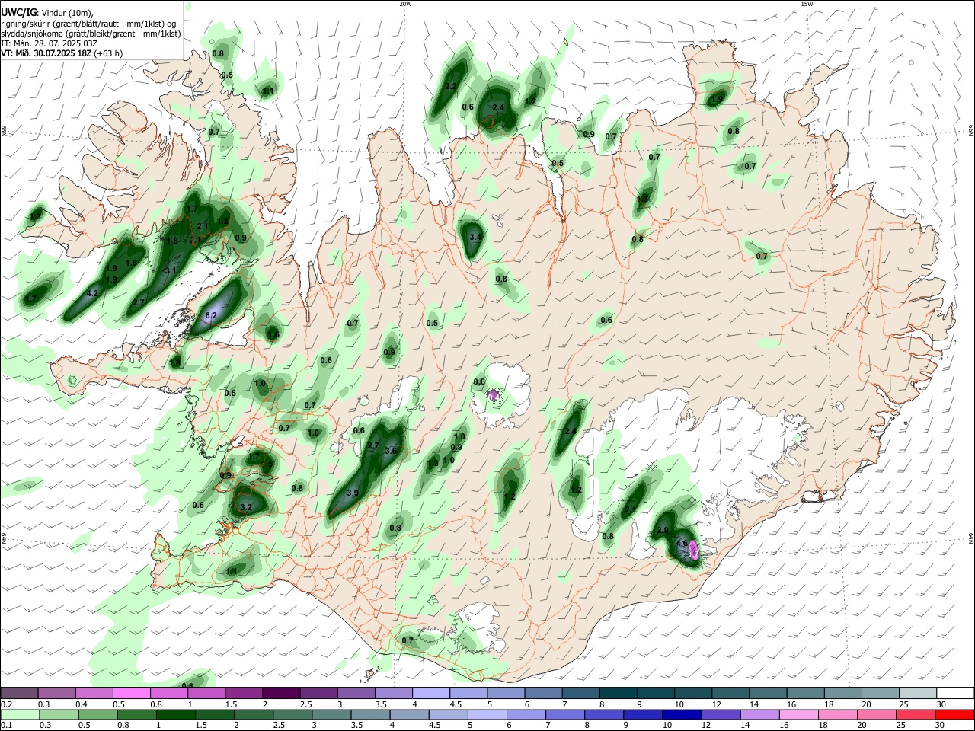975x731 pixels.
Task: Click the 20W longitude label
Action: coord(405,4)
